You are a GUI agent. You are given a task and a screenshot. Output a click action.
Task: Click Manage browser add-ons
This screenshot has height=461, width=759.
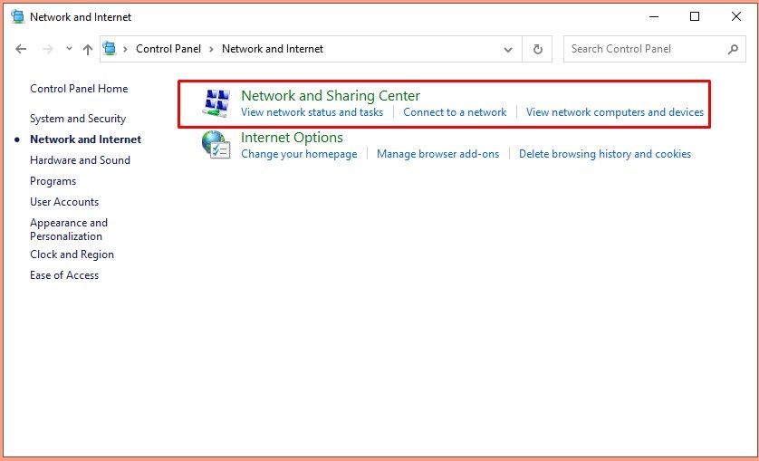[438, 154]
